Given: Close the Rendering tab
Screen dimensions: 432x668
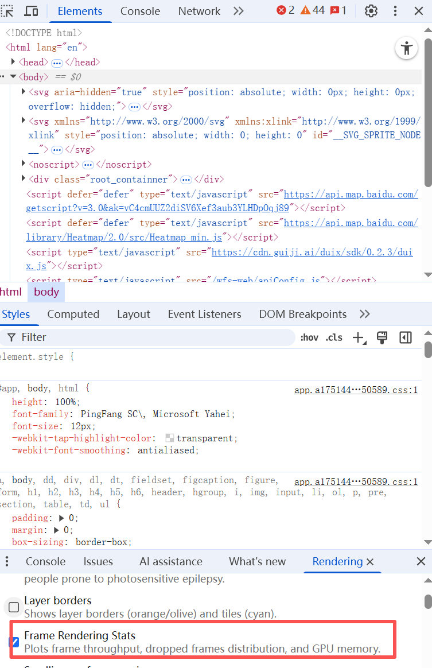Looking at the screenshot, I should (x=370, y=562).
